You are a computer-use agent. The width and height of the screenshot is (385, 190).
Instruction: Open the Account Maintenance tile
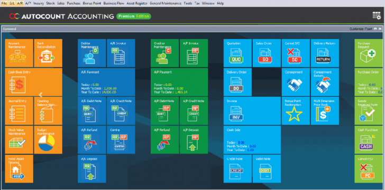(x=19, y=53)
